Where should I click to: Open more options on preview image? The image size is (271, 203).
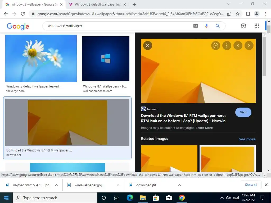point(227,45)
